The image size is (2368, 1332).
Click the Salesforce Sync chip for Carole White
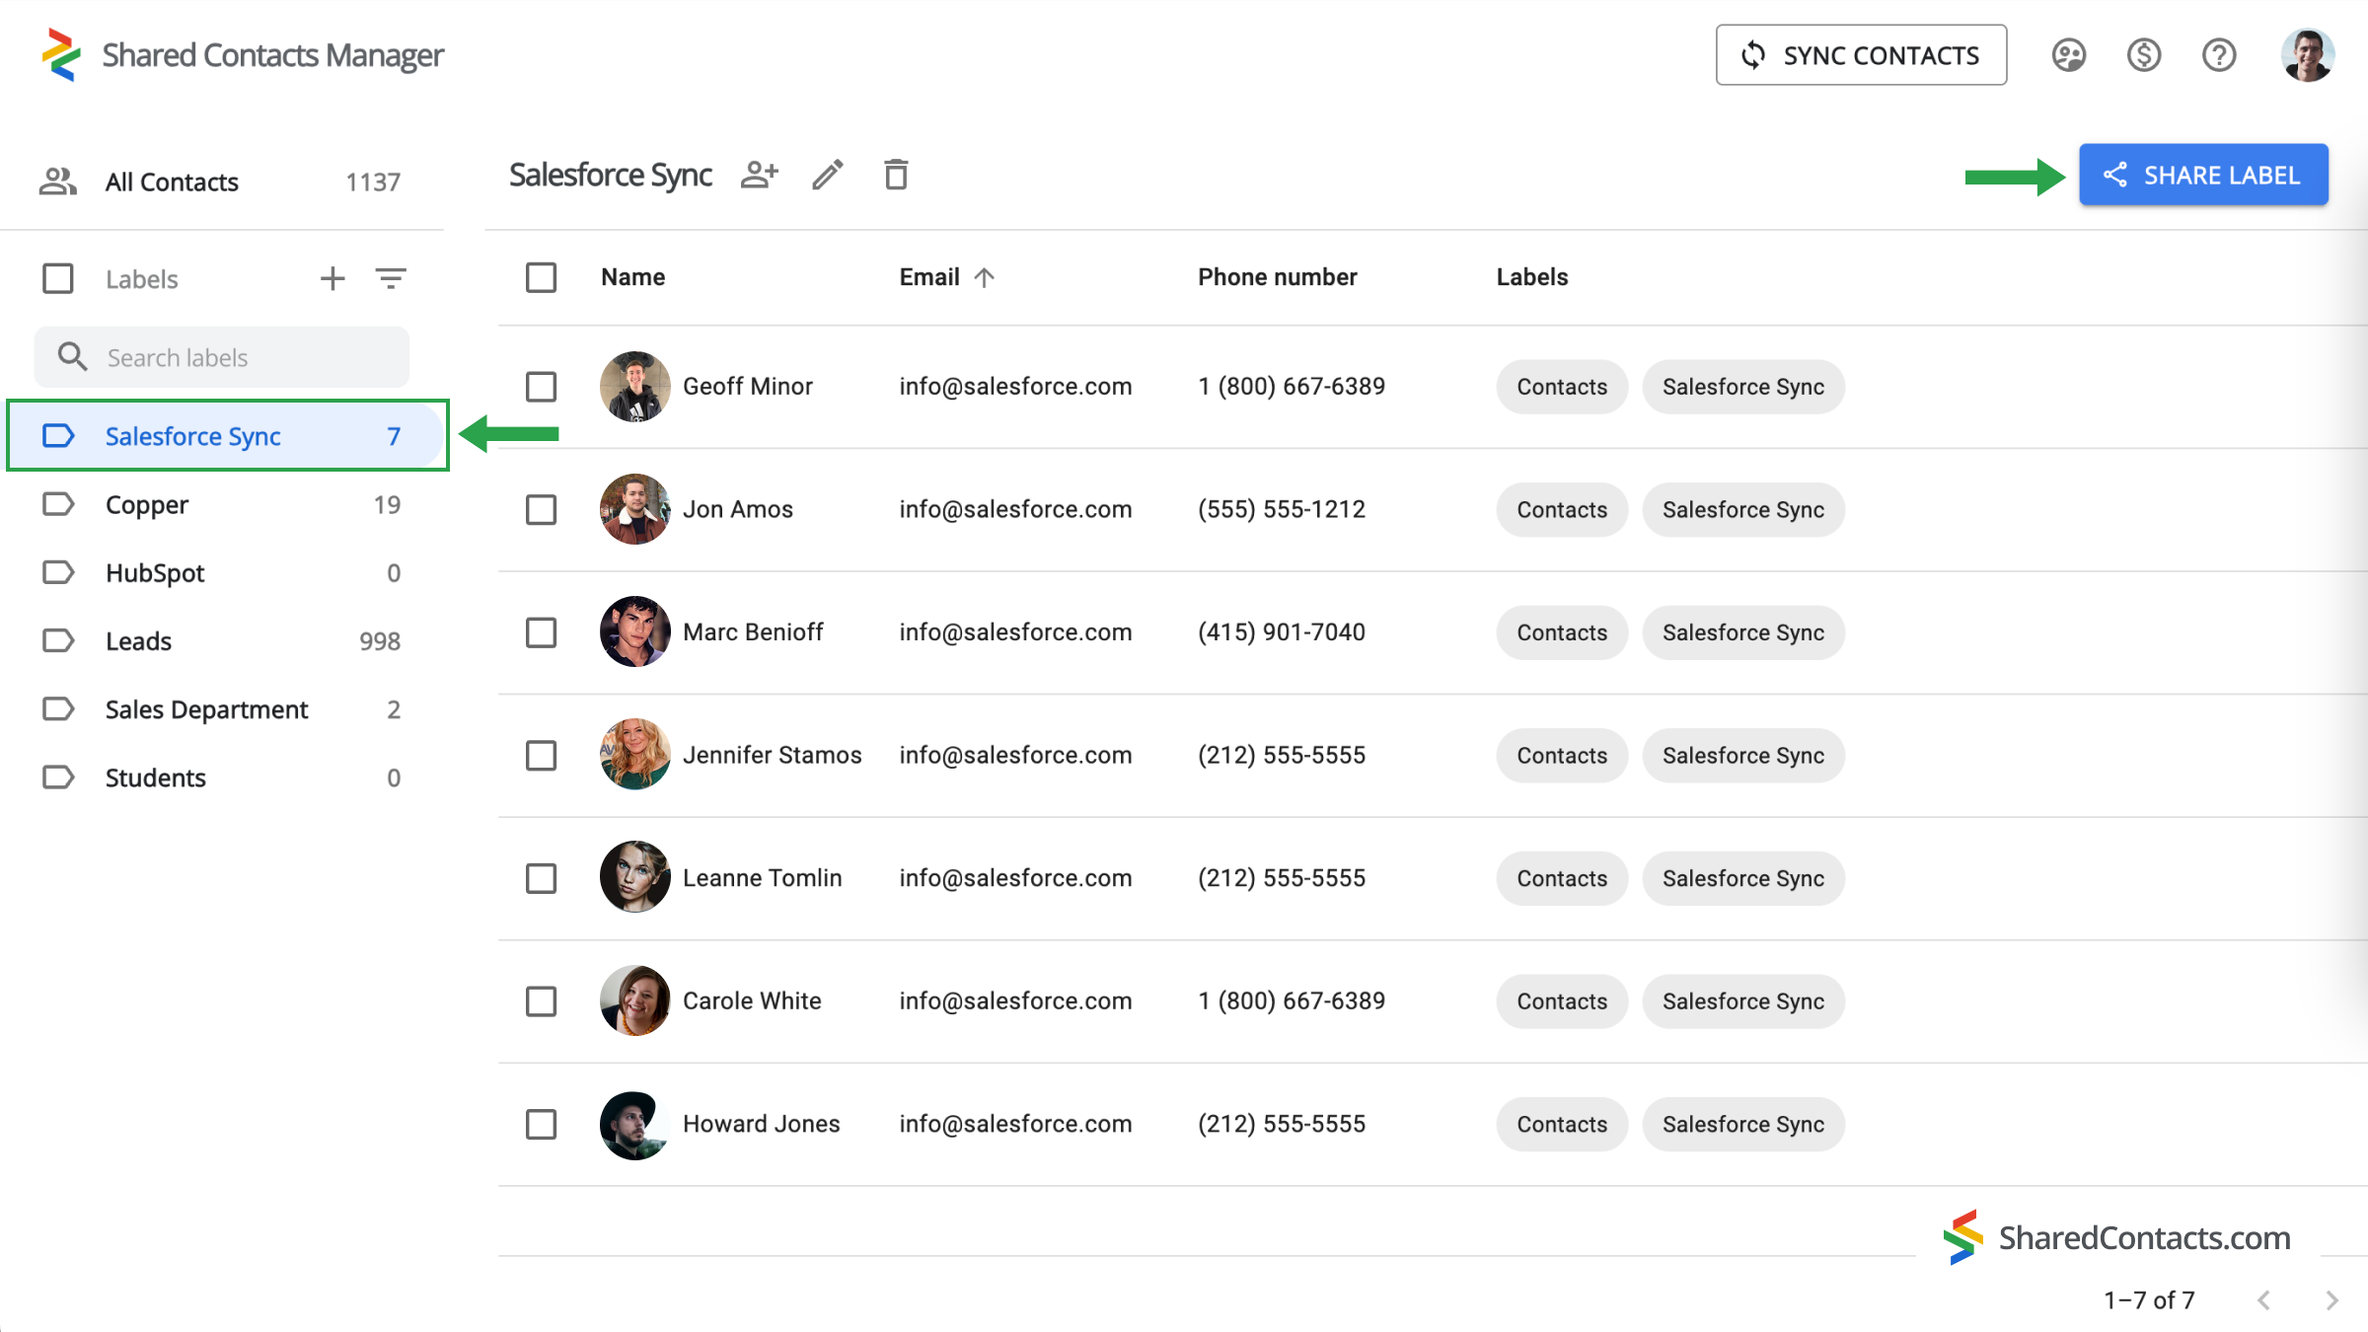pyautogui.click(x=1743, y=1001)
